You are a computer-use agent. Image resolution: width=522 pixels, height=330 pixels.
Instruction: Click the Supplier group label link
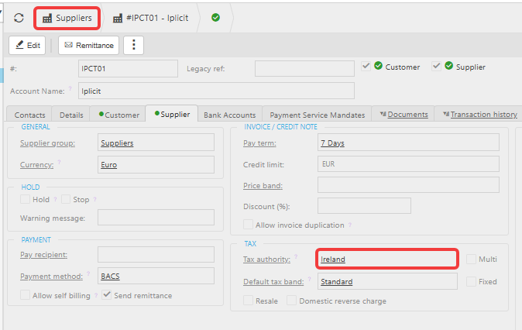[x=47, y=143]
